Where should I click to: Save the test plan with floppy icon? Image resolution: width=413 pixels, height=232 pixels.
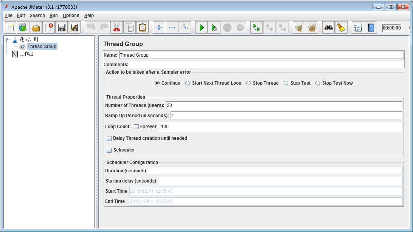(x=62, y=28)
